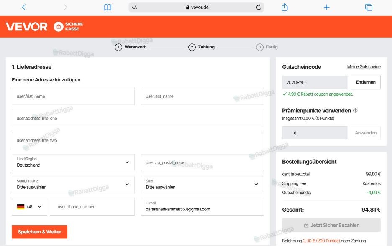Click the VEVOR logo
This screenshot has width=392, height=246.
point(26,26)
